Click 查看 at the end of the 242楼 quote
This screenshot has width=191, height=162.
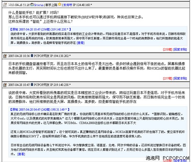coord(21,154)
